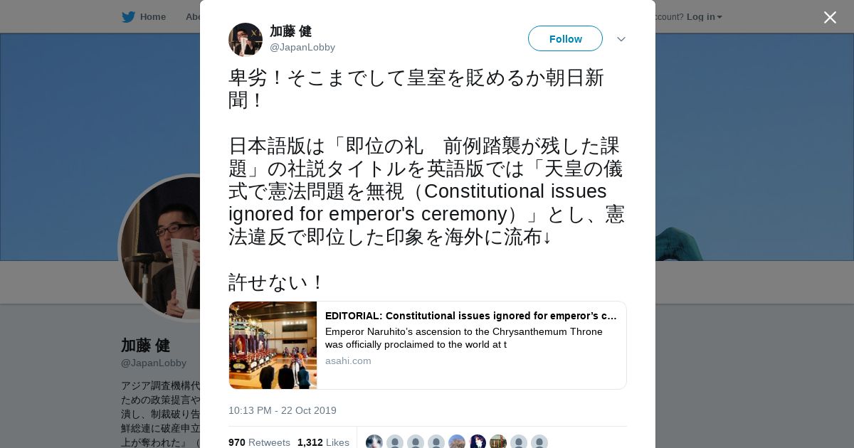Click the emperor ceremony card thumbnail
Screen dimensions: 854x448
coord(273,345)
